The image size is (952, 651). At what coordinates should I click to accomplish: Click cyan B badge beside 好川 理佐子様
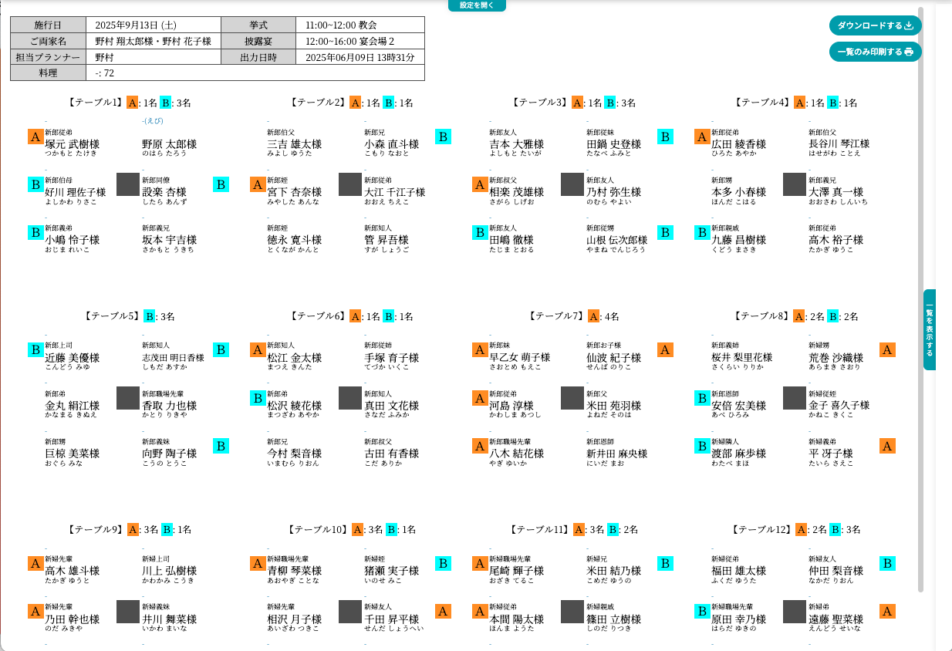point(35,184)
